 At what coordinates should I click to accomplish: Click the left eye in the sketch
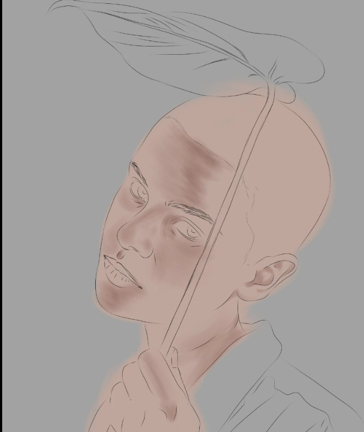coord(138,191)
